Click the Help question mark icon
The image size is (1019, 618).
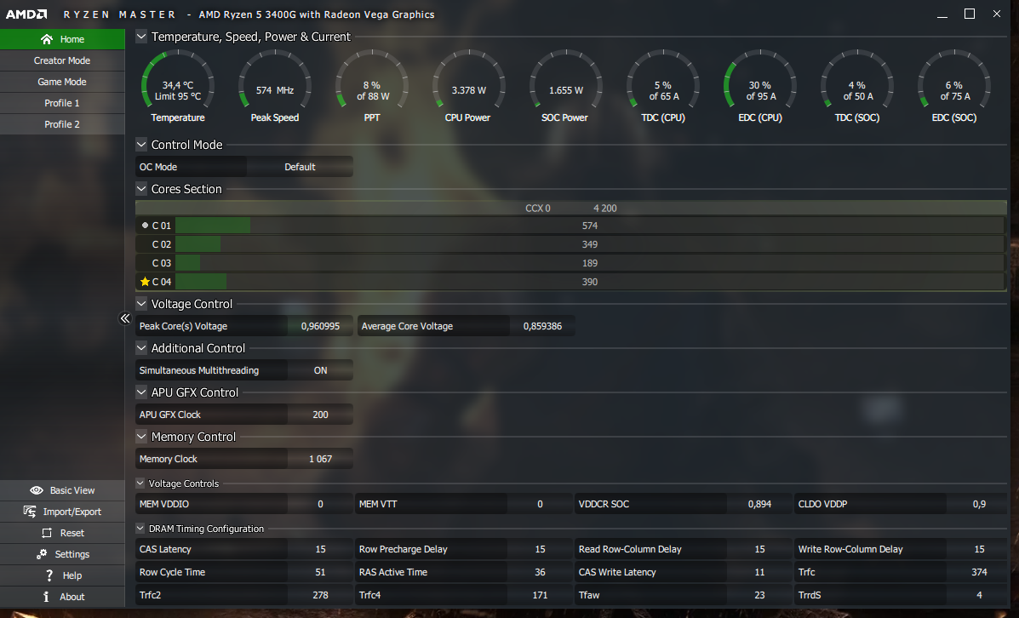(x=49, y=575)
